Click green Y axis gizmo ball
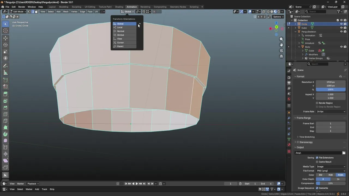 coord(276,27)
